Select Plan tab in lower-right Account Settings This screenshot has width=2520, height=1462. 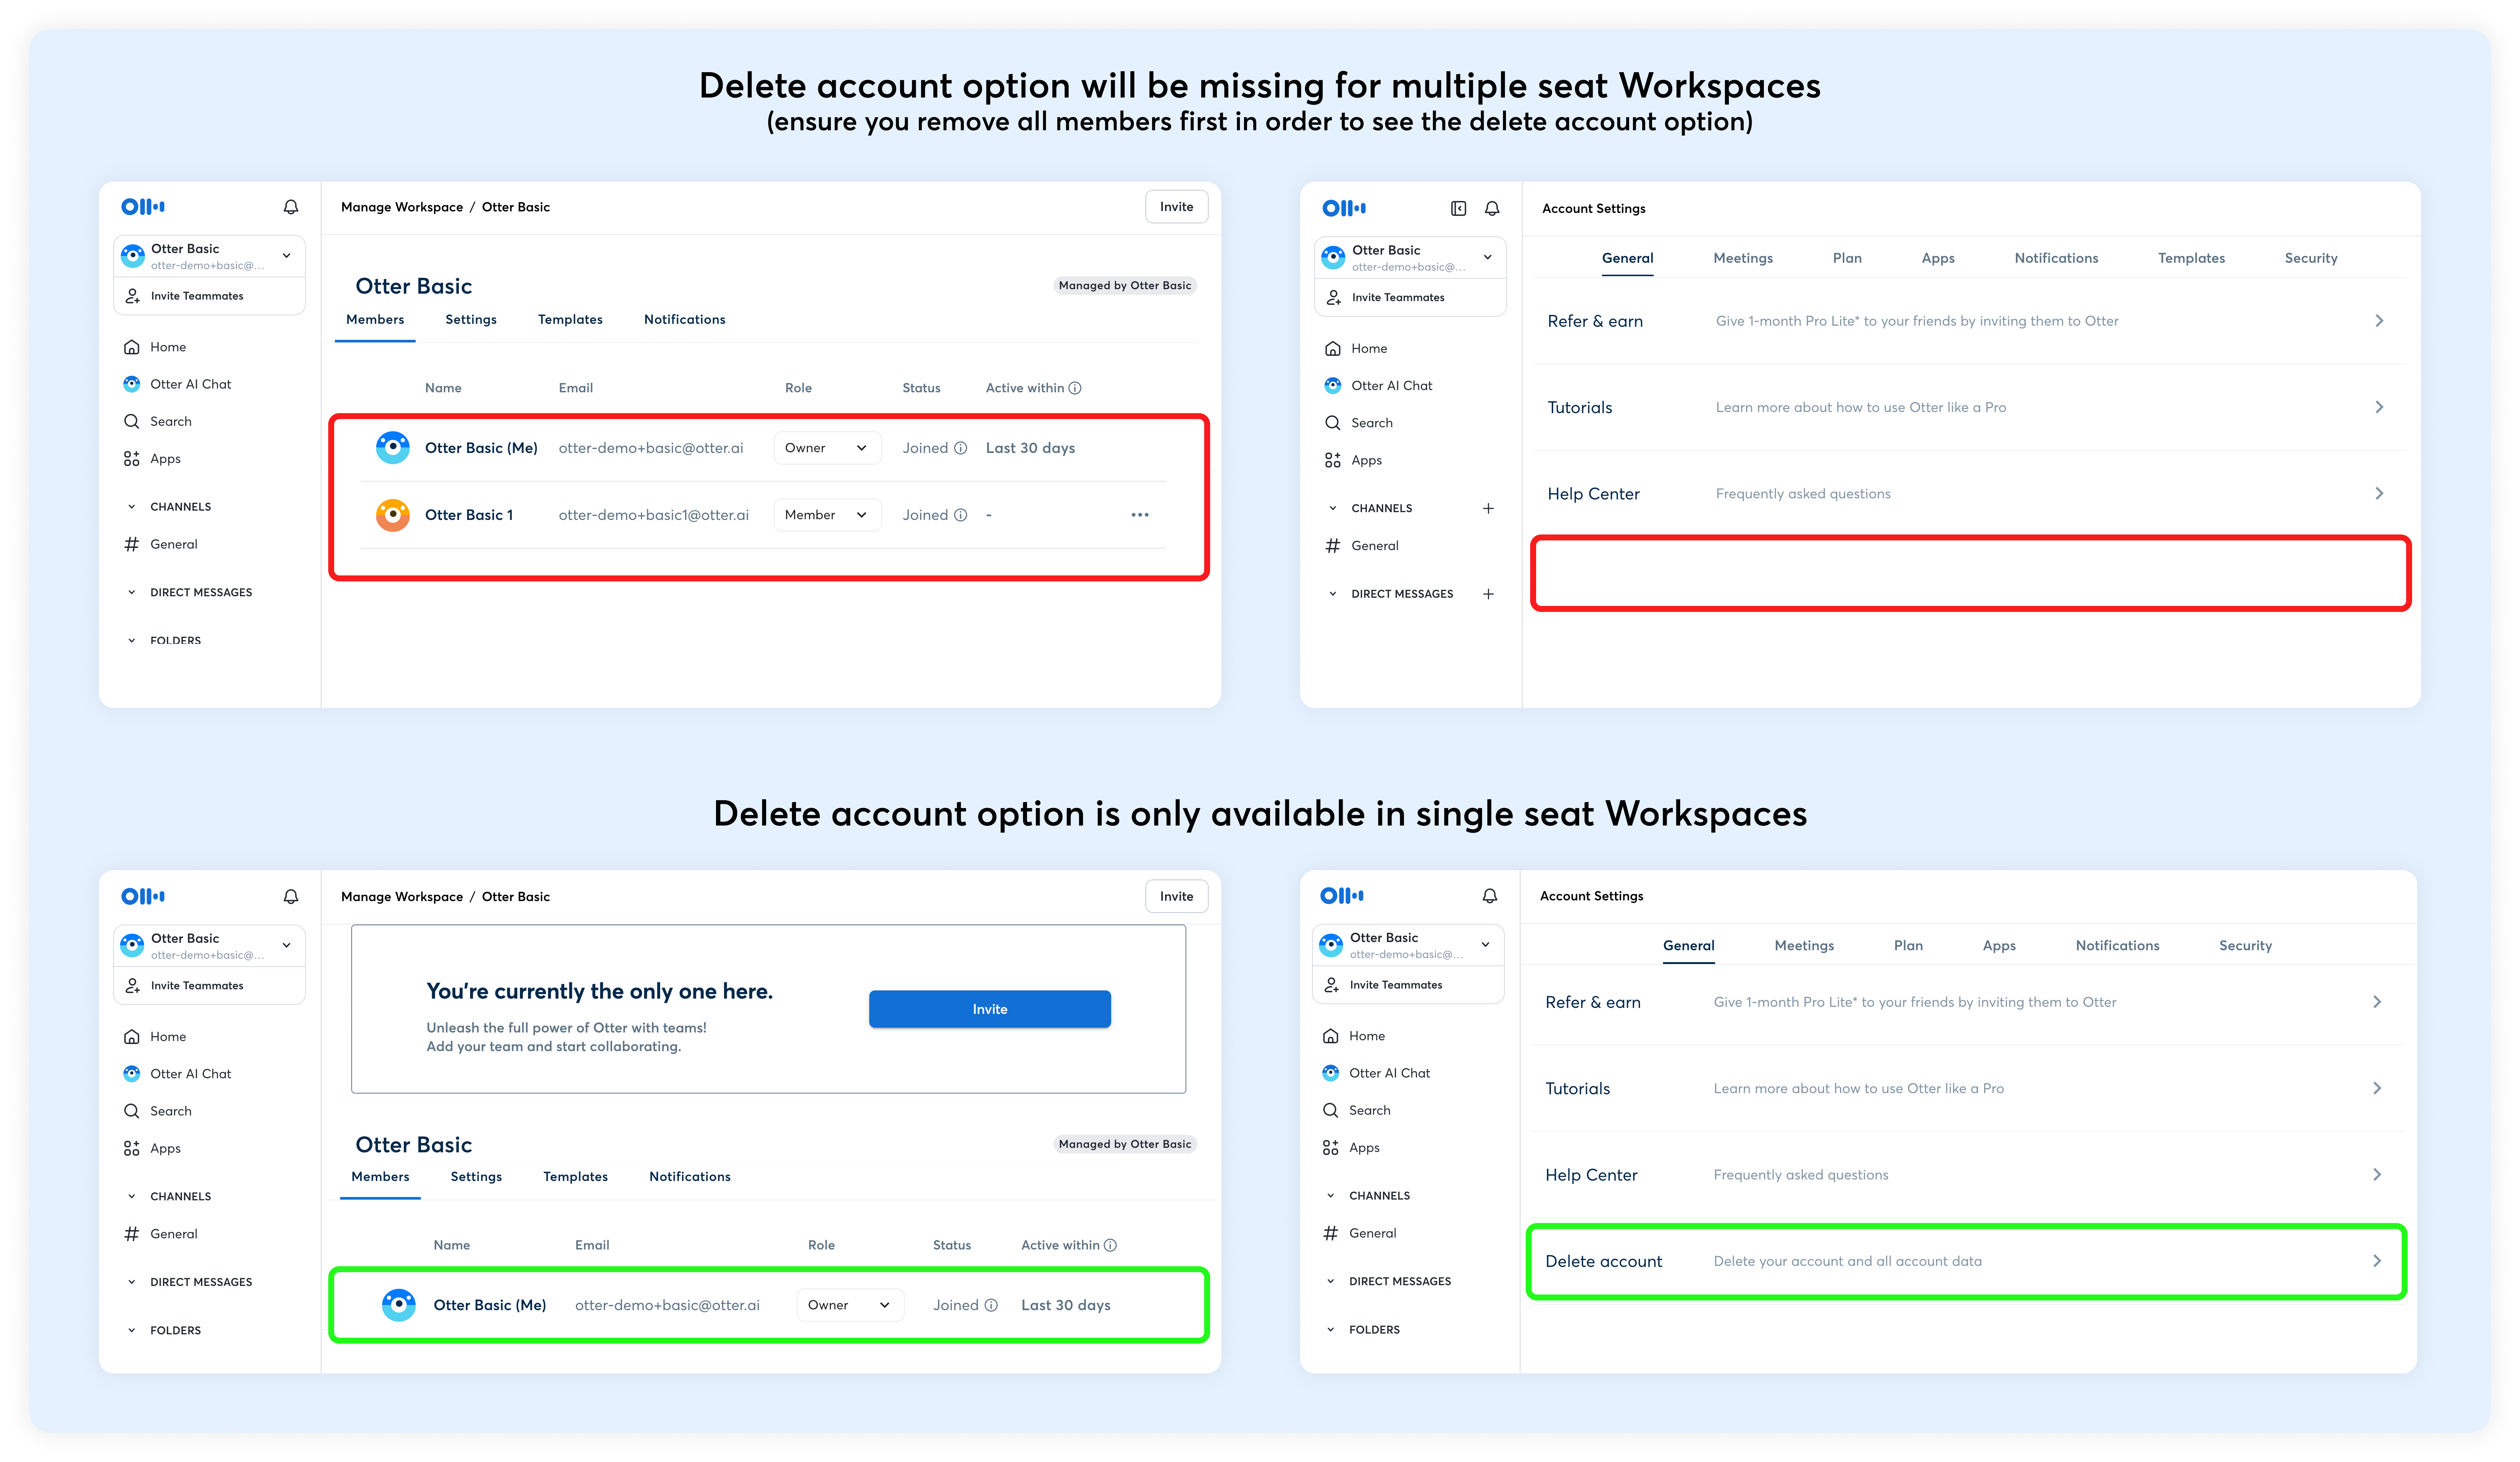click(x=1908, y=946)
